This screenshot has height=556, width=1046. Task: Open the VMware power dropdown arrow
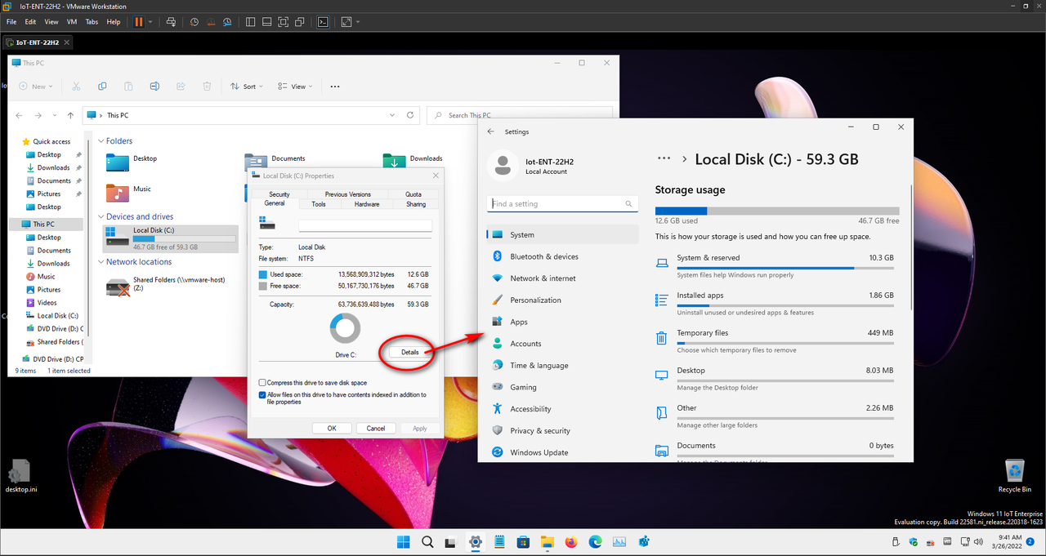pos(150,21)
